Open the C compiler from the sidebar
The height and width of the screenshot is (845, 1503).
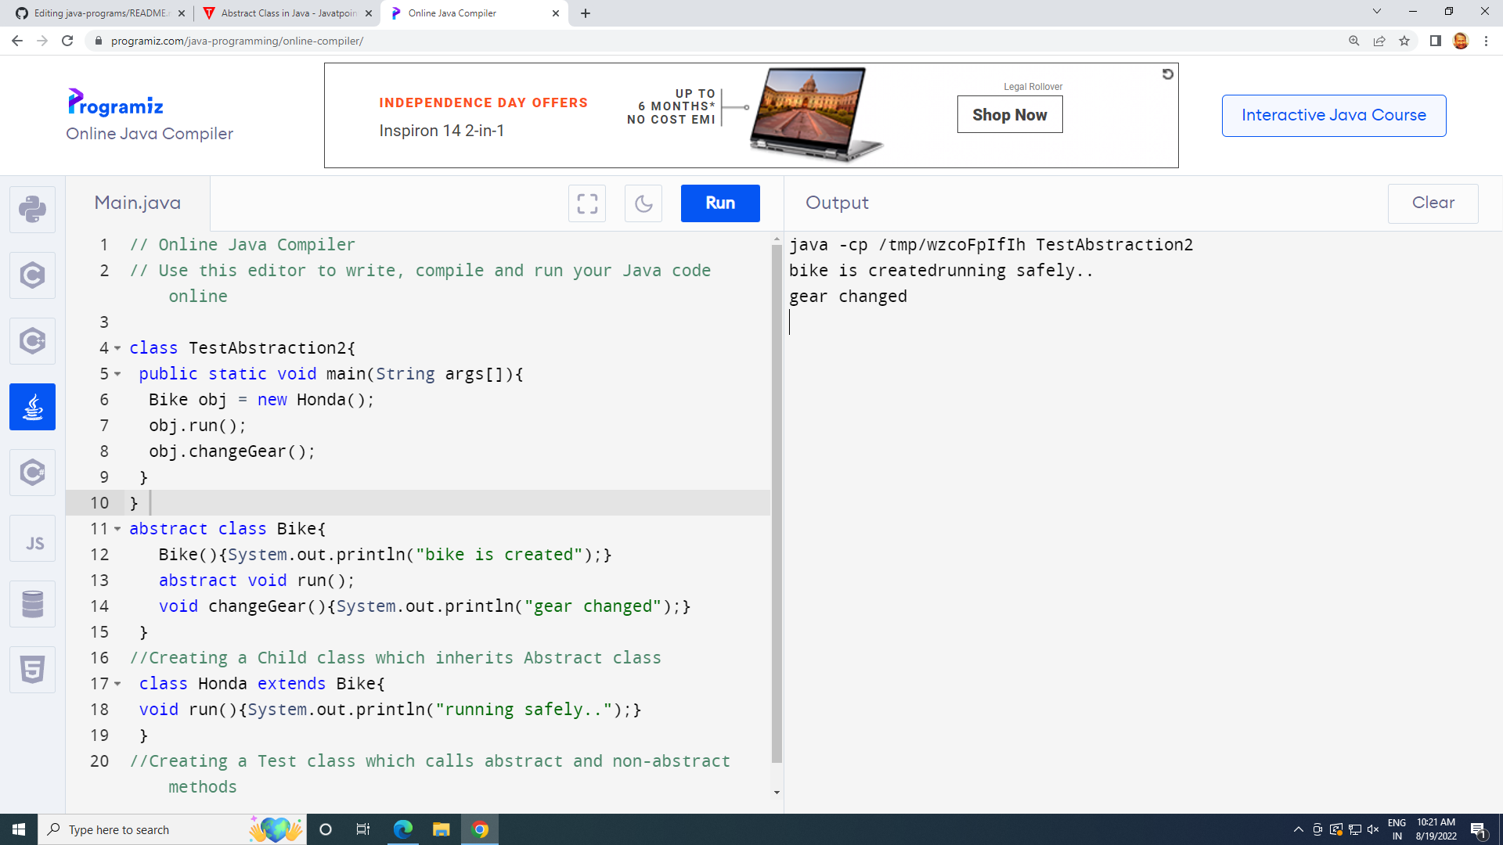point(32,275)
